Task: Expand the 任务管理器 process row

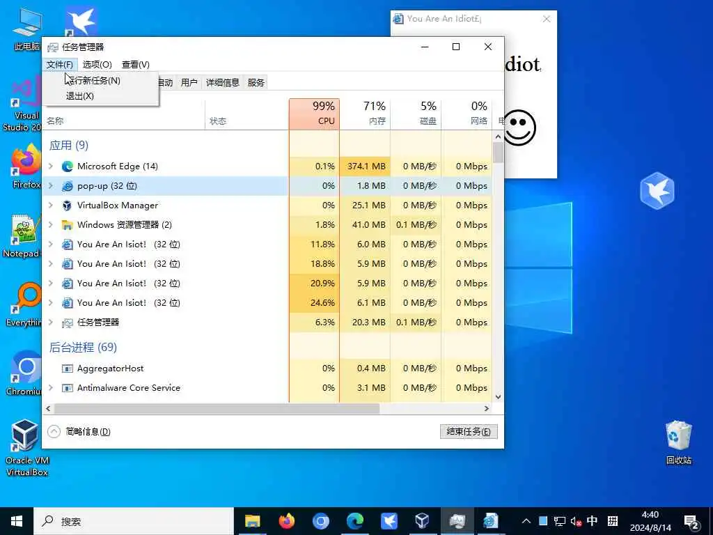Action: tap(51, 323)
